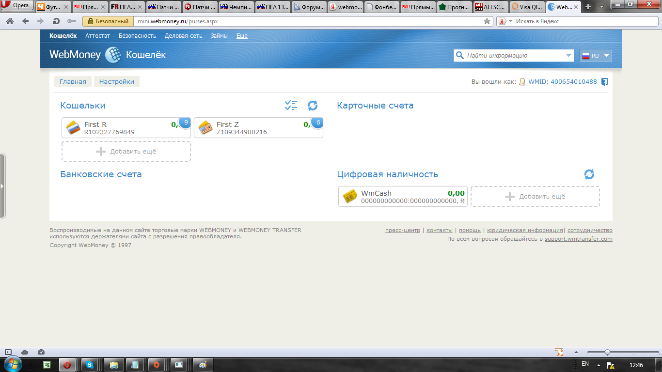This screenshot has width=662, height=372.
Task: Open the пресс-центр footer link
Action: tap(403, 230)
